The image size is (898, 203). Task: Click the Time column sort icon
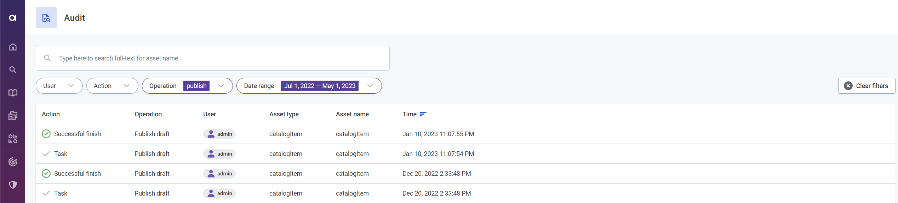click(423, 114)
